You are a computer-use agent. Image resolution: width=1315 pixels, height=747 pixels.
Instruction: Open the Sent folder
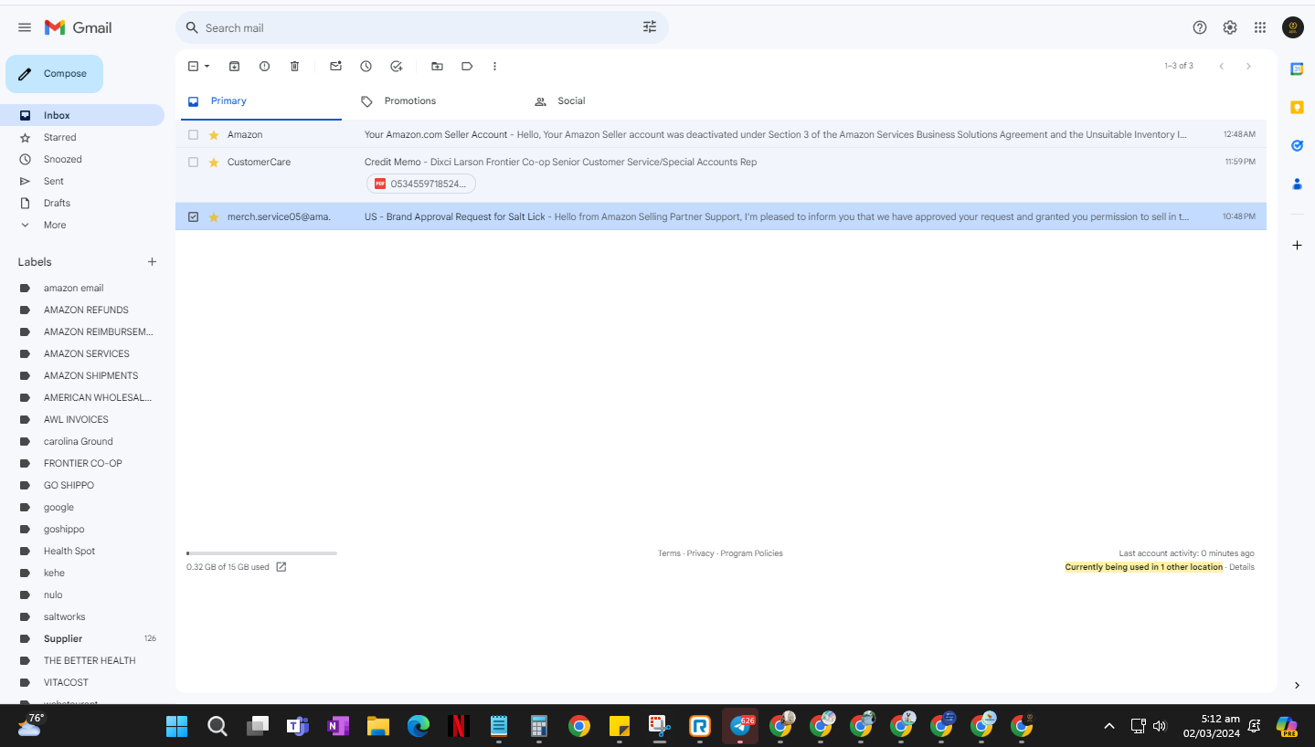(82, 181)
